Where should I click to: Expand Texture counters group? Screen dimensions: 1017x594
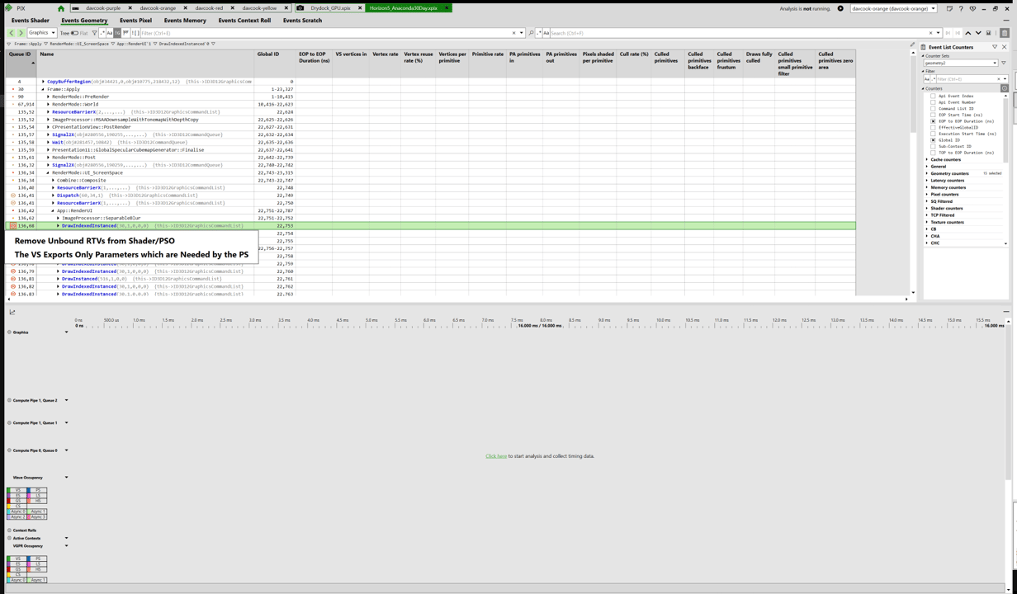click(927, 222)
